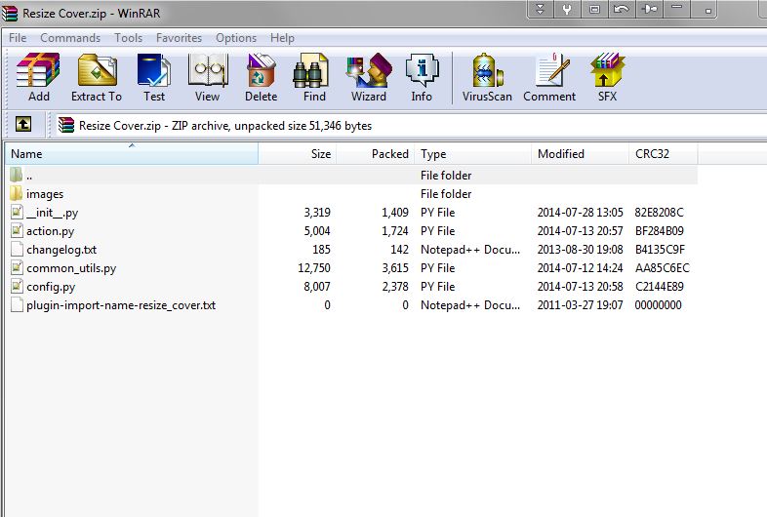Open the Favorites menu

pos(179,38)
